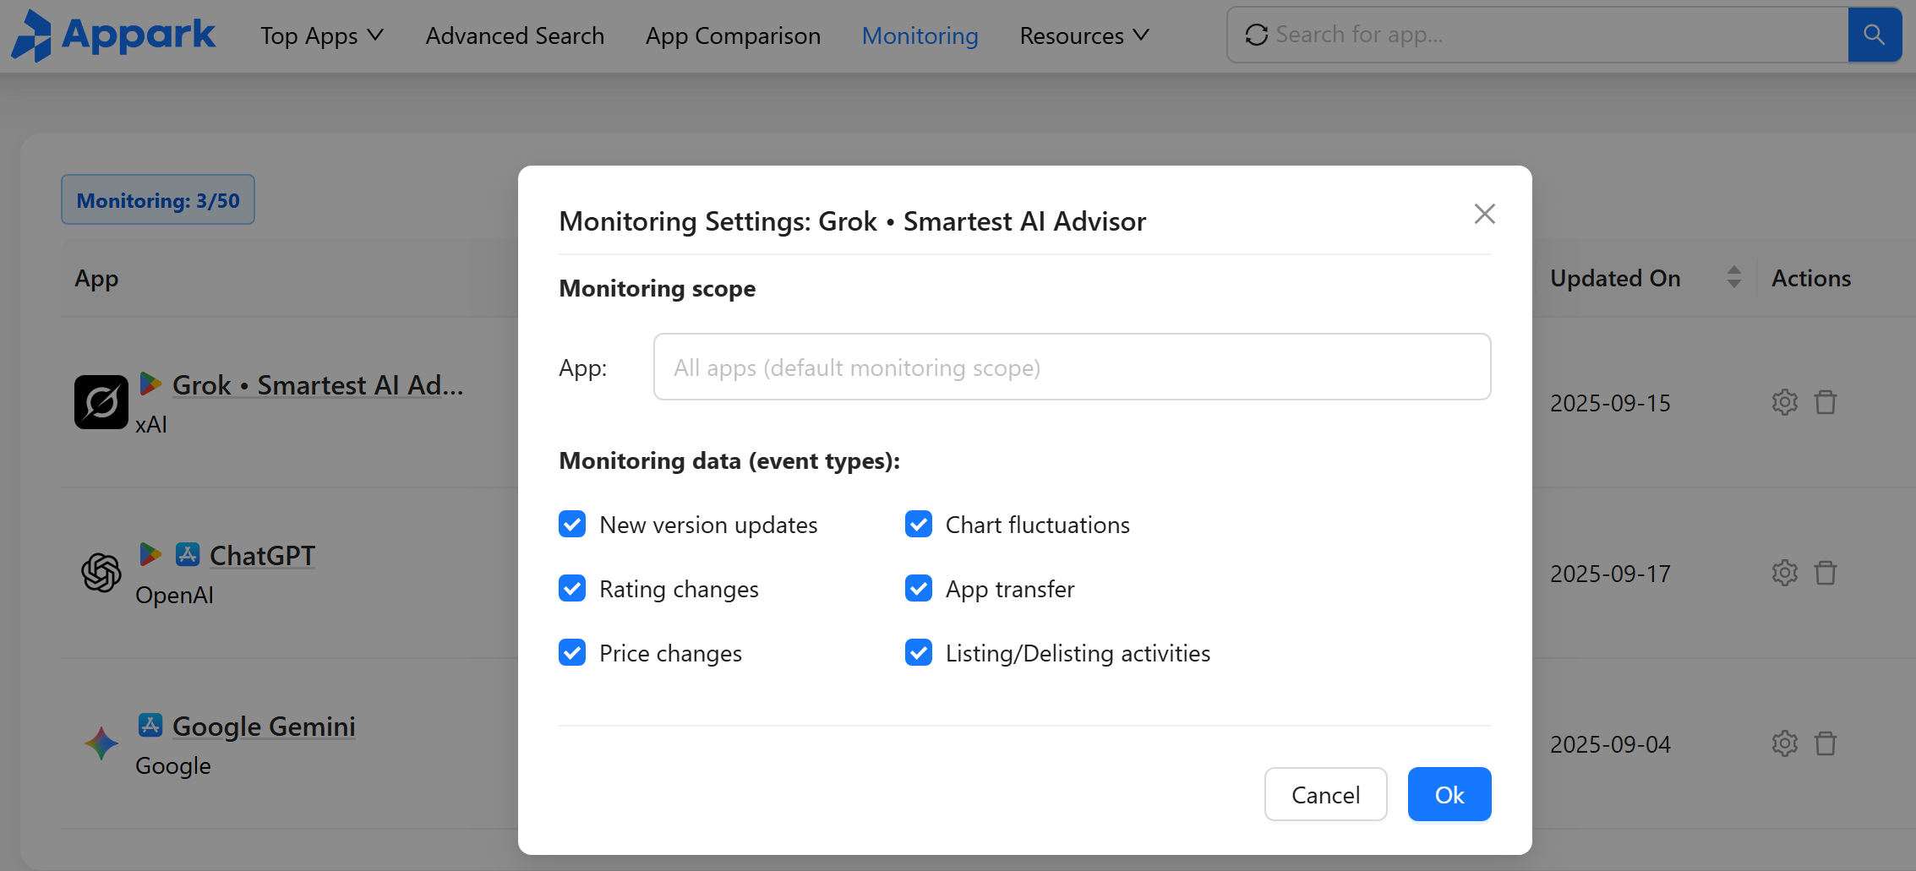Toggle Listing/Delisting activities checkbox
Screen dimensions: 1916x871
[919, 652]
